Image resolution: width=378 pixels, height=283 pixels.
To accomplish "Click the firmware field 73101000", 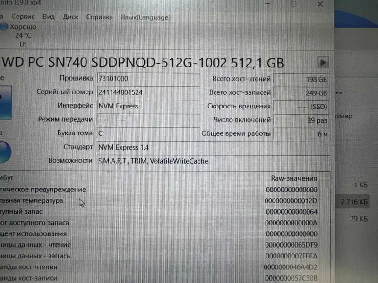I will [x=148, y=79].
